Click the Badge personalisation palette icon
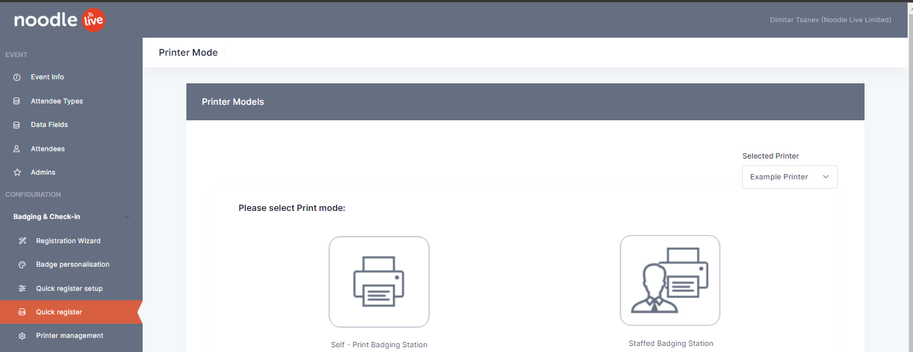Viewport: 913px width, 352px height. pos(22,265)
